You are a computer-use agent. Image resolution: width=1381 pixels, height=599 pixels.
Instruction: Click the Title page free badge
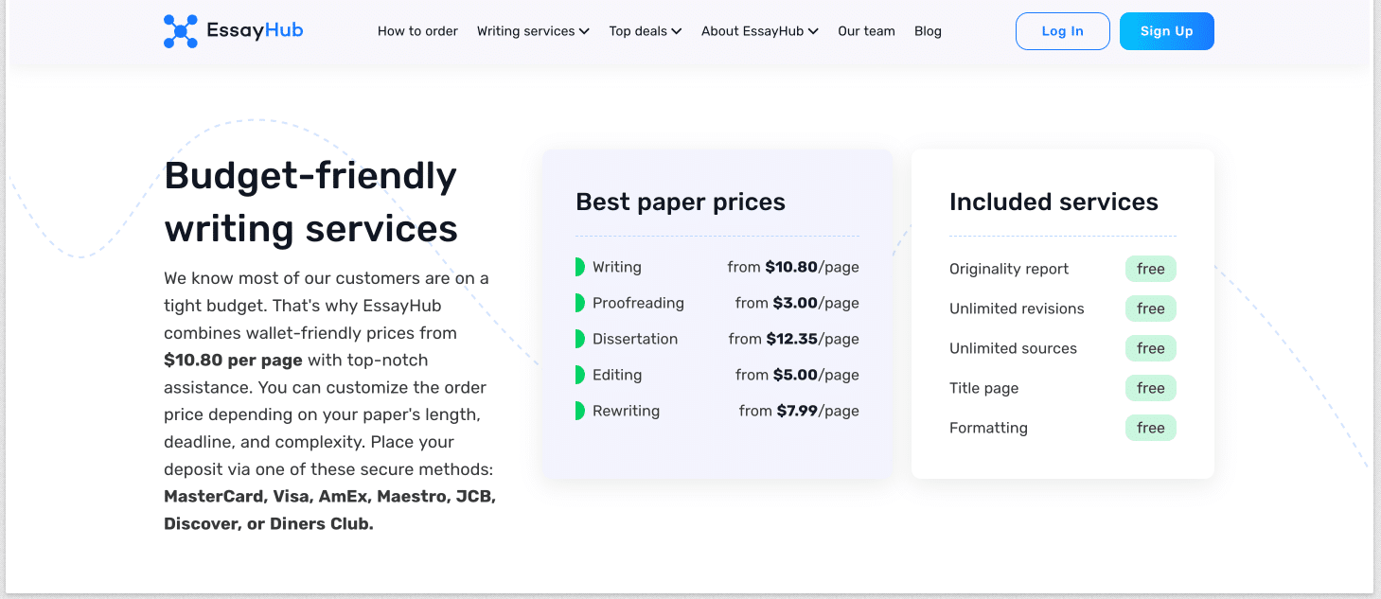1150,388
